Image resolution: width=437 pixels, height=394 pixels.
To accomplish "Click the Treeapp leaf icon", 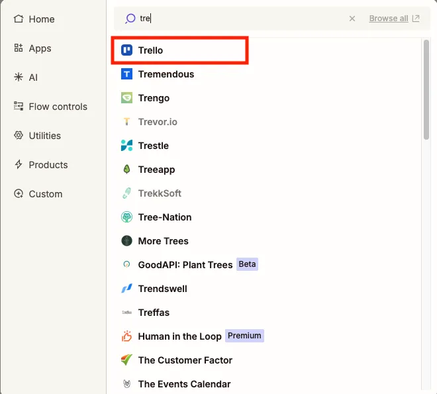I will pyautogui.click(x=126, y=170).
